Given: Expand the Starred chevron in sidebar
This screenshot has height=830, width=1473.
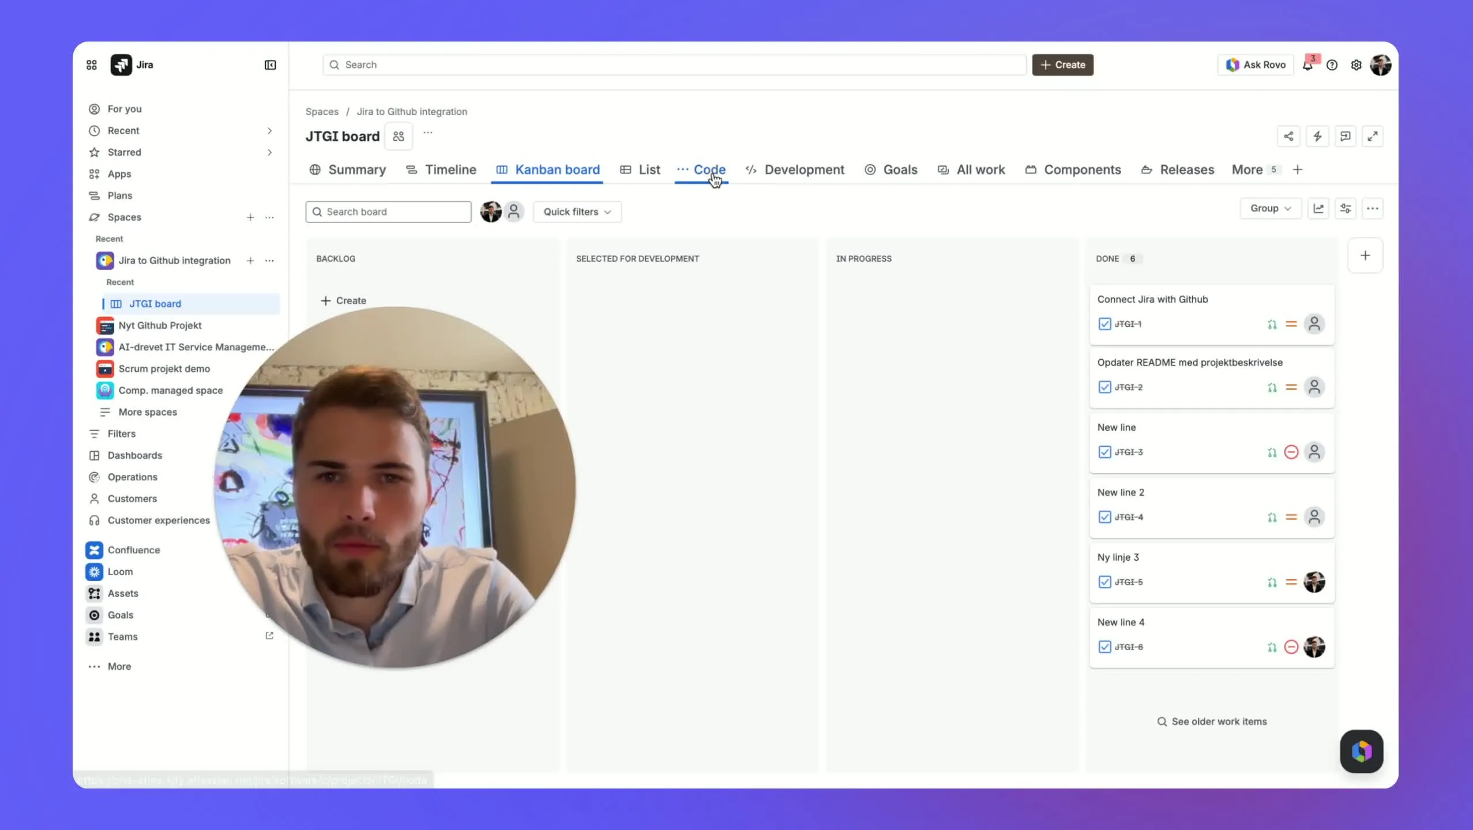Looking at the screenshot, I should click(x=269, y=152).
